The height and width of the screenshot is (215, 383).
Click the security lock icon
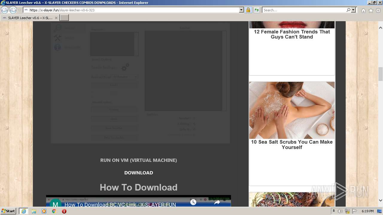click(x=248, y=10)
